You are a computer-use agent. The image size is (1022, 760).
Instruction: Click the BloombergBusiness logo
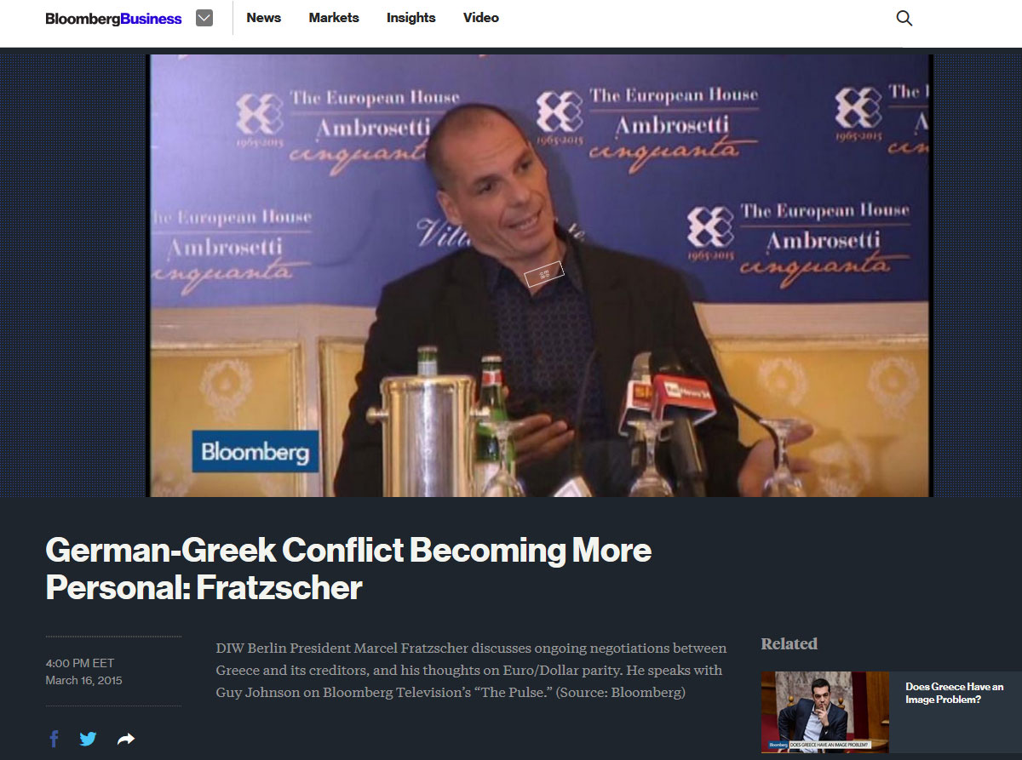point(113,18)
